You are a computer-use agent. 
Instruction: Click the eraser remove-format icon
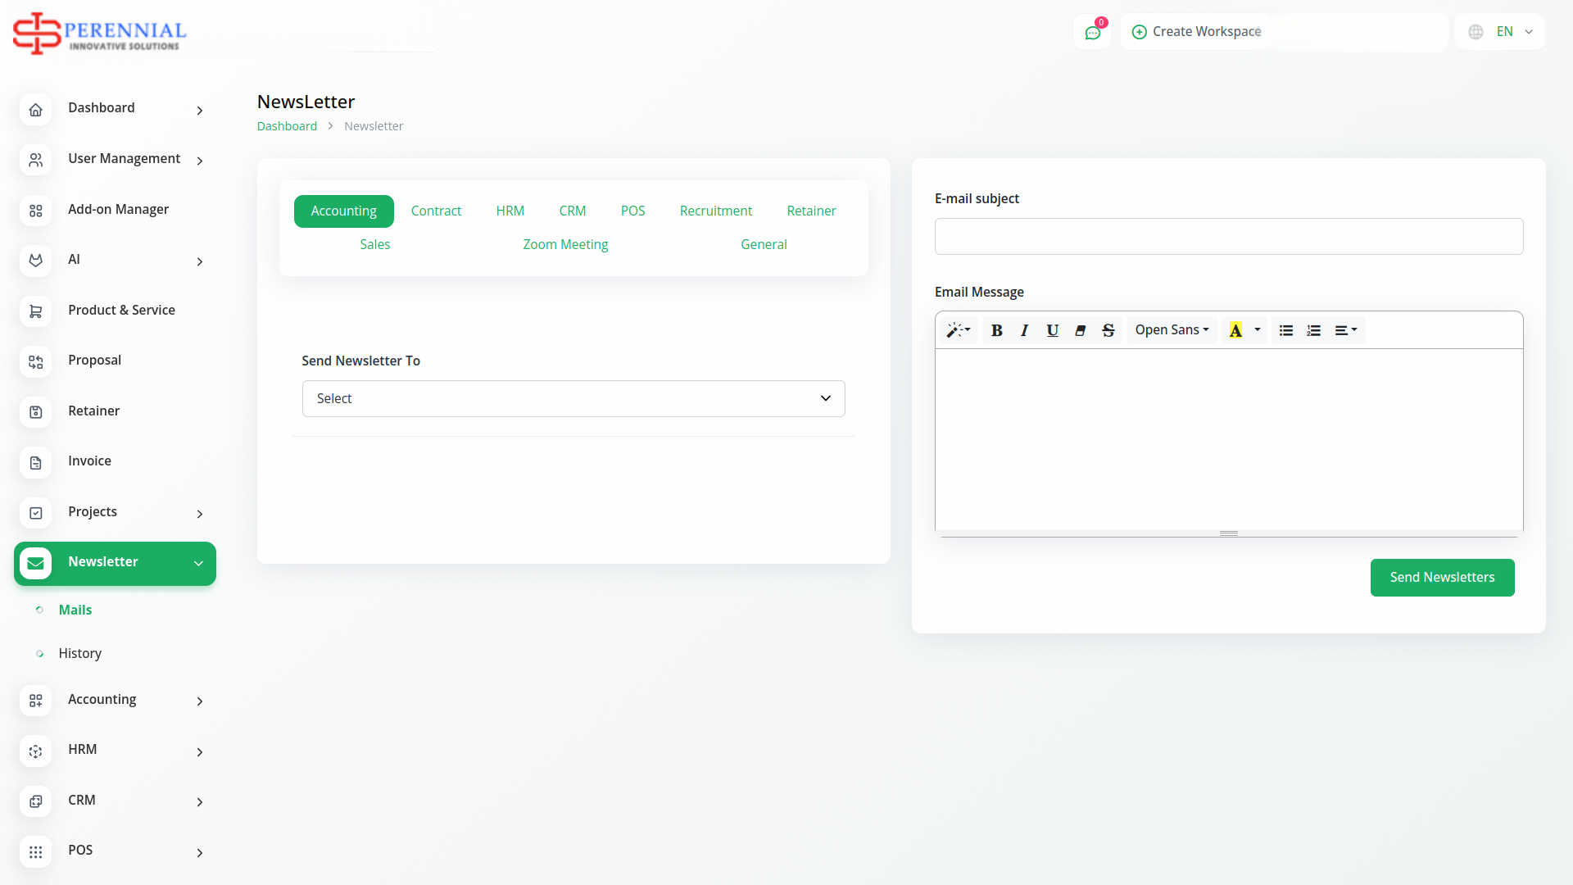(1080, 330)
